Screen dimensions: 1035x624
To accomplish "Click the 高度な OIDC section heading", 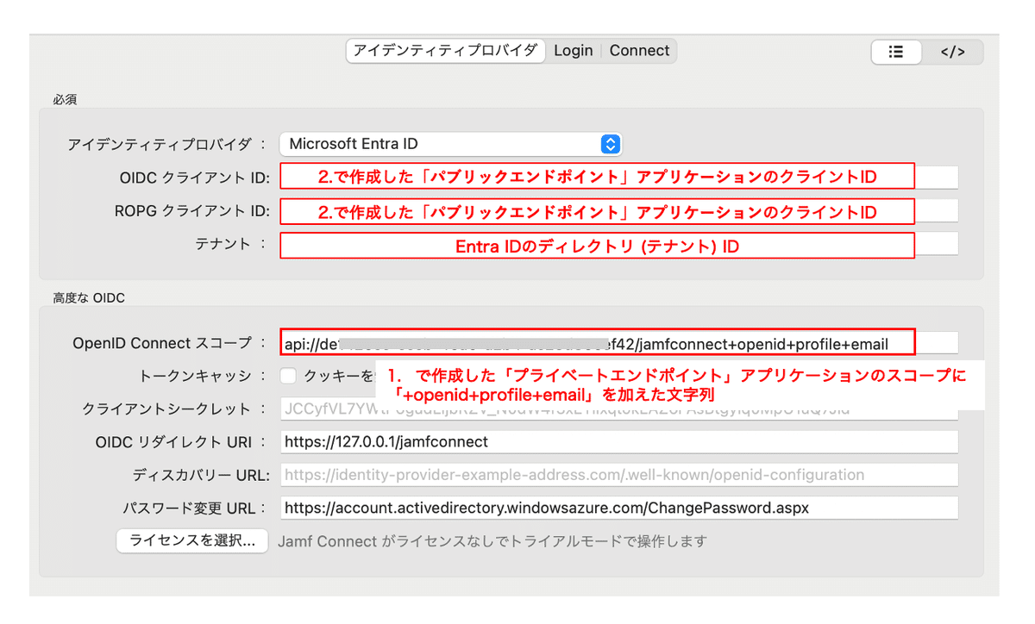I will point(88,298).
